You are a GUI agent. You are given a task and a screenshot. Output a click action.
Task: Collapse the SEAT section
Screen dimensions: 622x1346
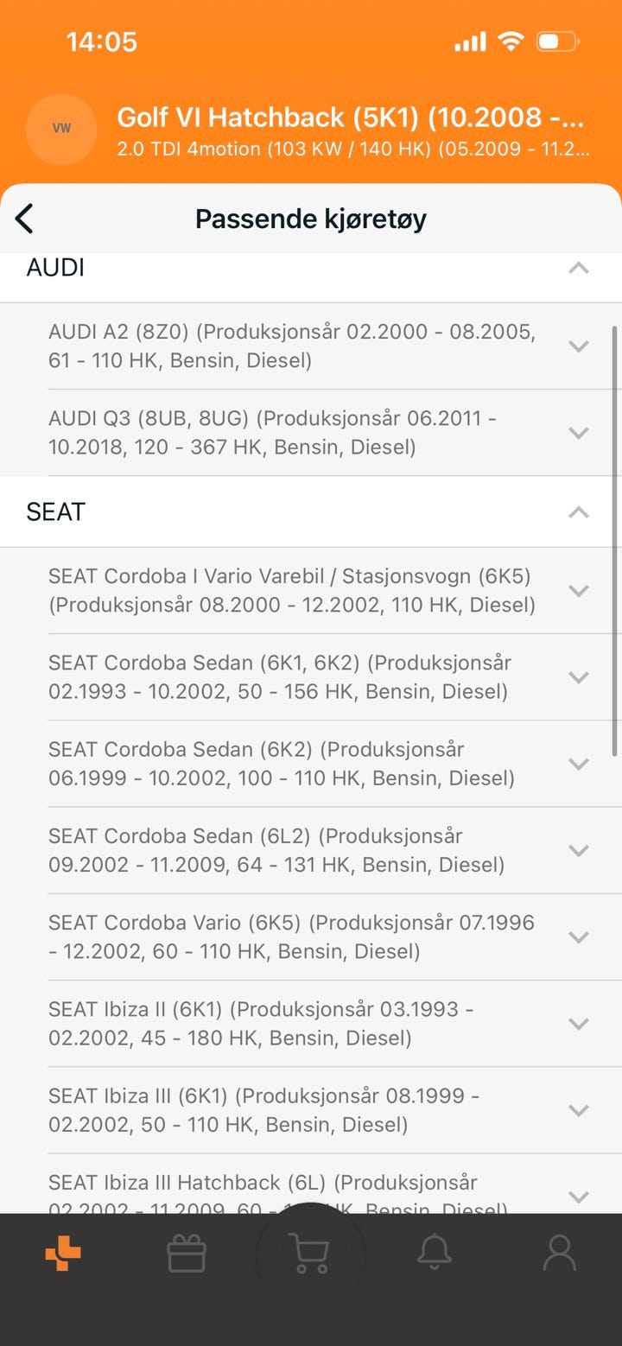(579, 511)
